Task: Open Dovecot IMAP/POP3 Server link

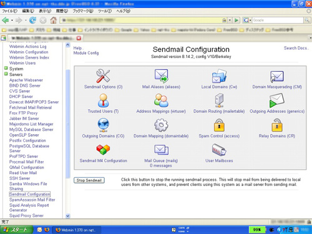Action: [34, 102]
